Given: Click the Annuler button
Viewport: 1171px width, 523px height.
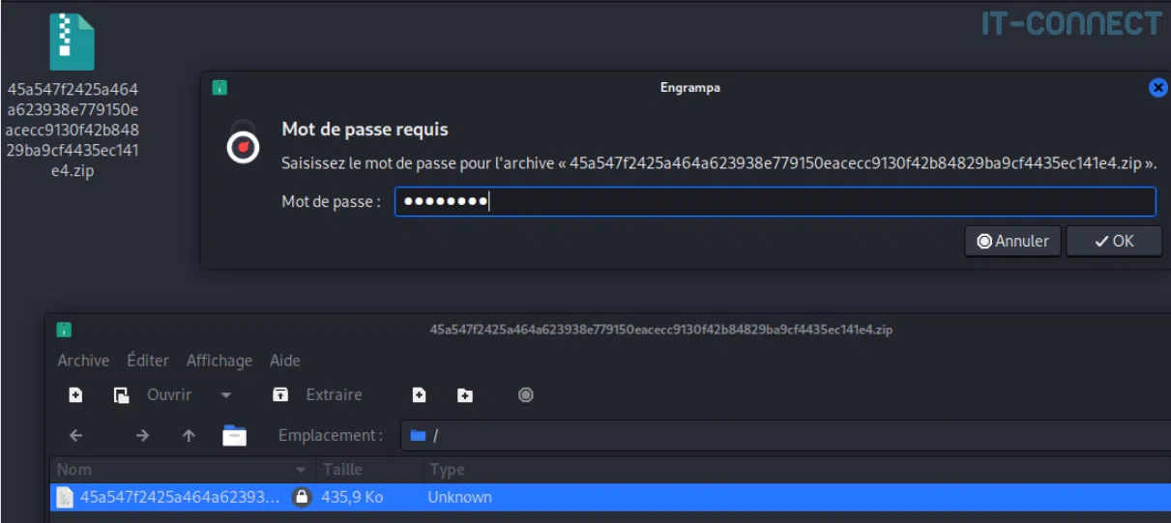Looking at the screenshot, I should click(x=1013, y=242).
